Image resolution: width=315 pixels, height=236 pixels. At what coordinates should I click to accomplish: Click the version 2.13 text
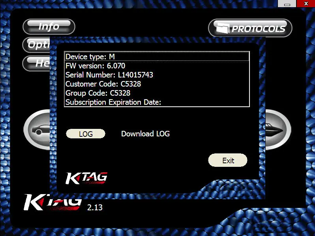(x=95, y=208)
